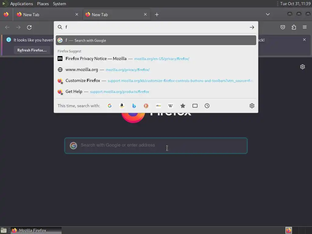The height and width of the screenshot is (234, 312).
Task: Search this time with Google icon
Action: click(x=110, y=106)
